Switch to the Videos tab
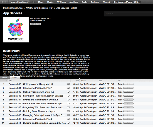 (4, 78)
